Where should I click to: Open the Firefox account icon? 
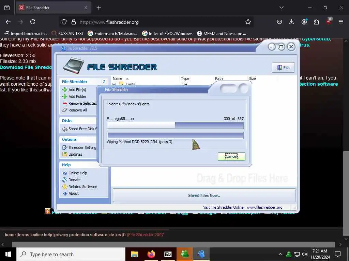(304, 22)
